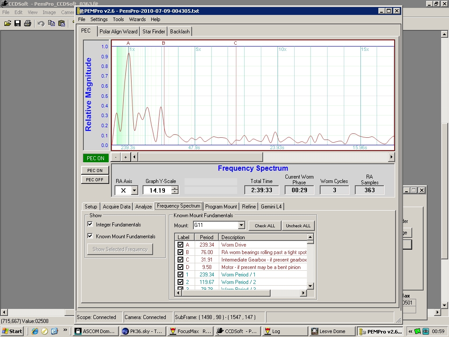Click Show Selected Frequency button
Viewport: 449px width, 337px height.
pyautogui.click(x=120, y=249)
